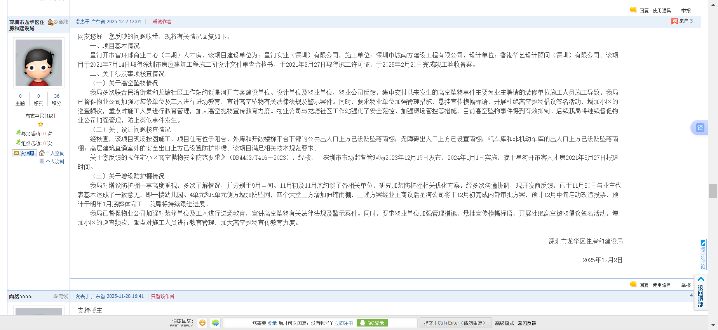The height and width of the screenshot is (330, 718).
Task: Click the green chat bubble icon in quick reply
Action: (x=215, y=323)
